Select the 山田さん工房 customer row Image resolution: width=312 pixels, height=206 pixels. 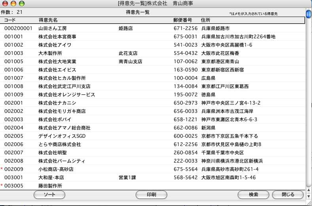tap(53, 28)
